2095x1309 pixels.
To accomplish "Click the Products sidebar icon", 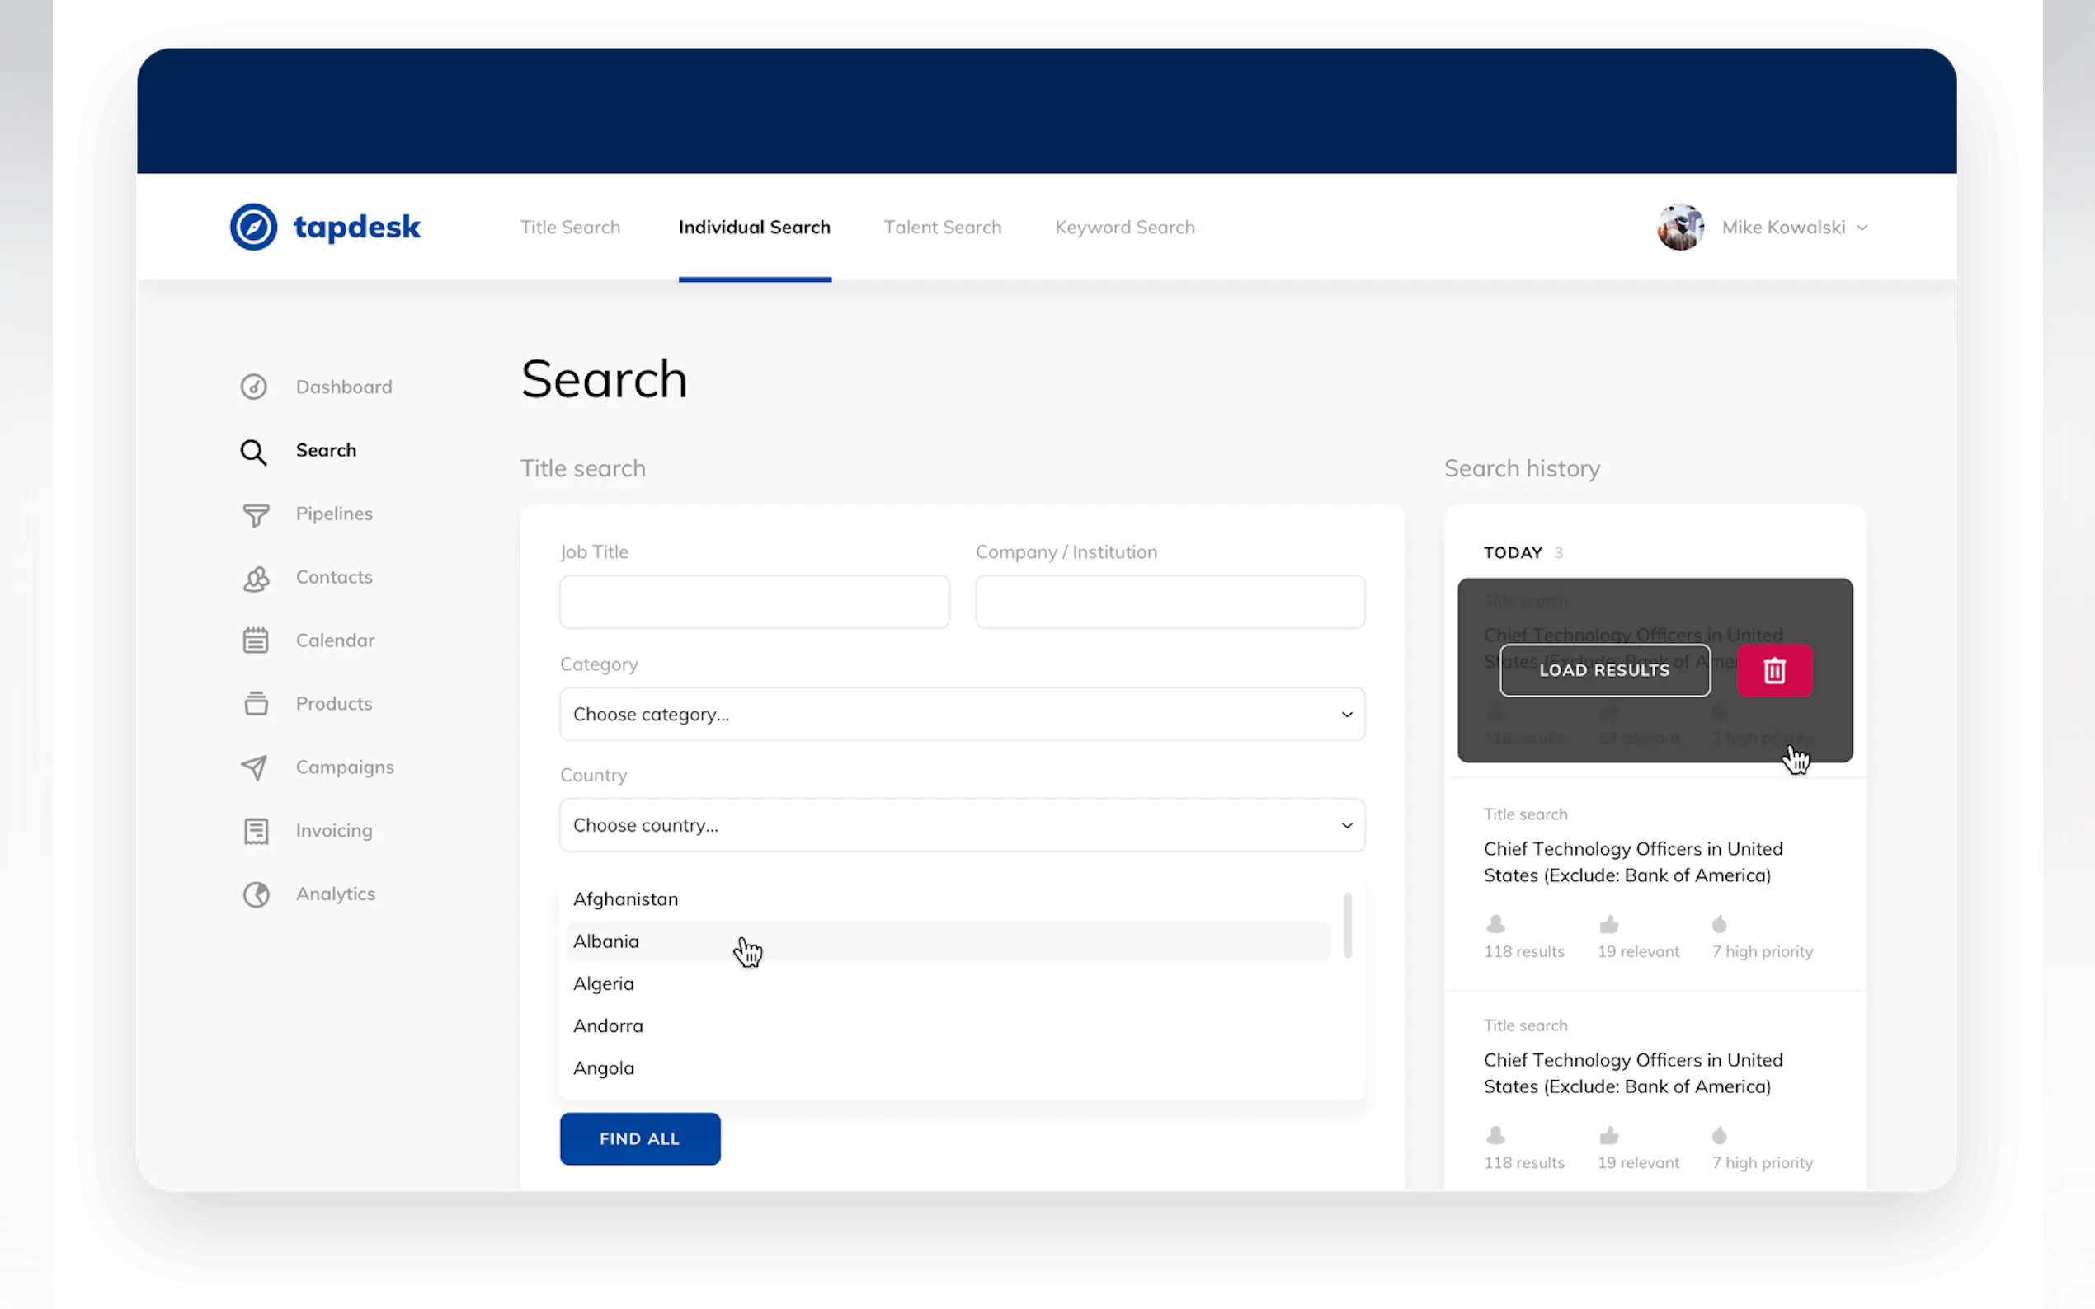I will [256, 704].
